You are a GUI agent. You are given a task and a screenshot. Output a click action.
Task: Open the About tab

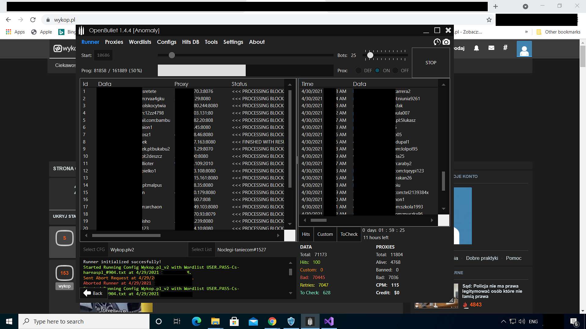(x=257, y=42)
